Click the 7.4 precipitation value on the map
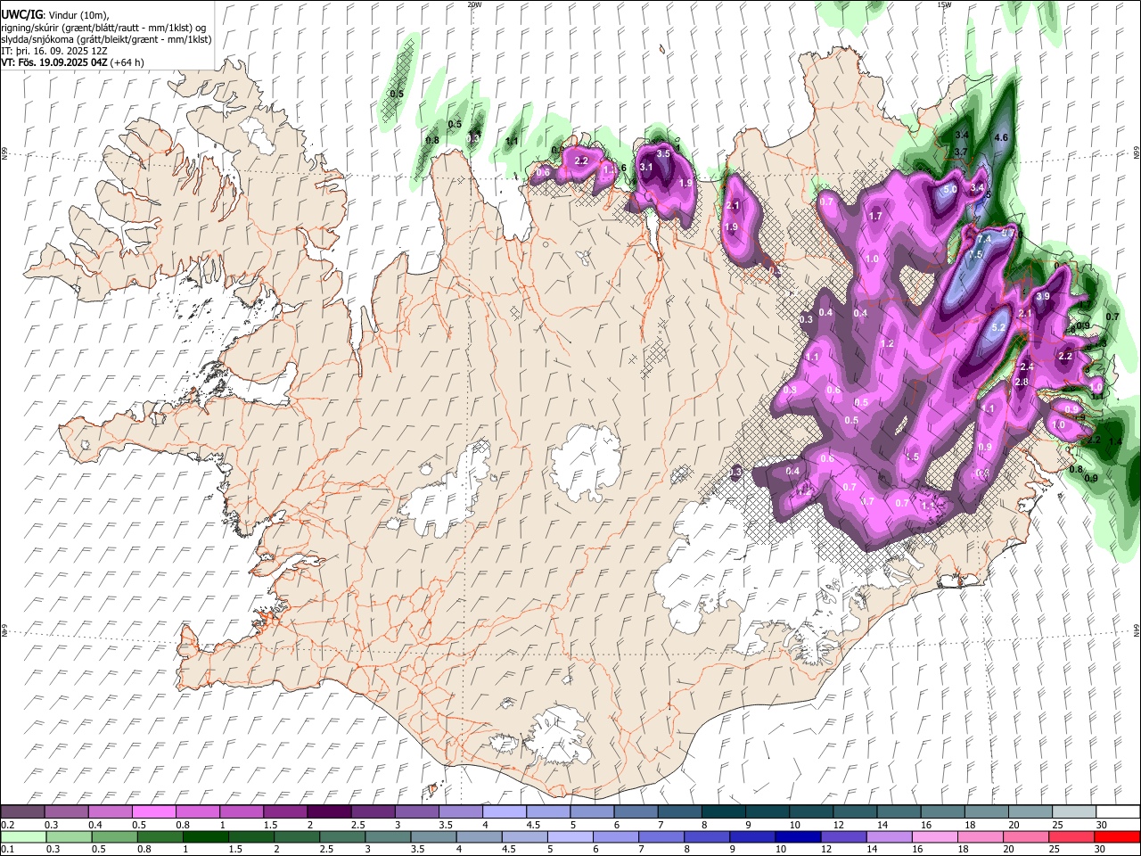This screenshot has width=1141, height=856. point(984,240)
